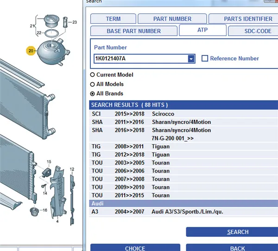Click the Audi brand group header
Image resolution: width=278 pixels, height=251 pixels.
pos(183,203)
